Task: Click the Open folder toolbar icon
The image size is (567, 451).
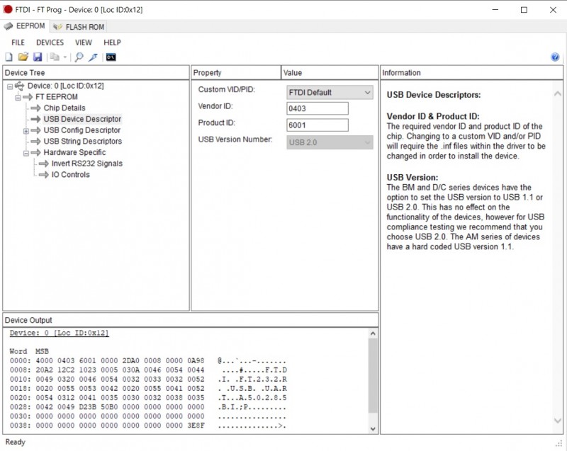Action: [23, 57]
